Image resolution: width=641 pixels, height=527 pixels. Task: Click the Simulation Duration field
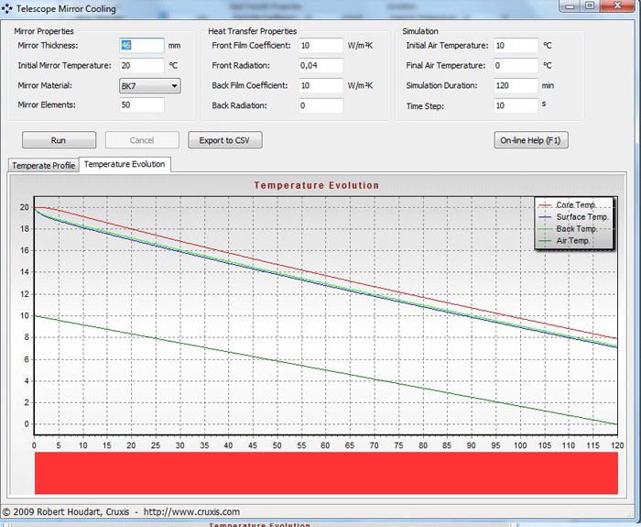[516, 85]
